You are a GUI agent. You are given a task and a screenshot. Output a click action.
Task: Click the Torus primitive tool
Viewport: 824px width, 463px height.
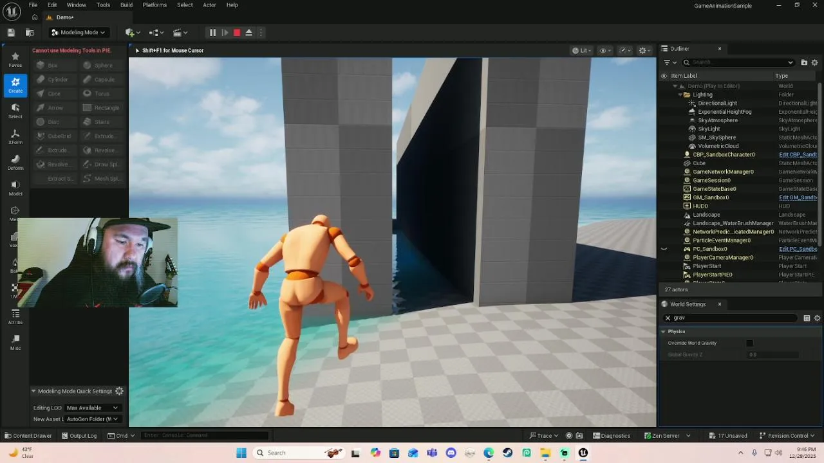tap(102, 93)
